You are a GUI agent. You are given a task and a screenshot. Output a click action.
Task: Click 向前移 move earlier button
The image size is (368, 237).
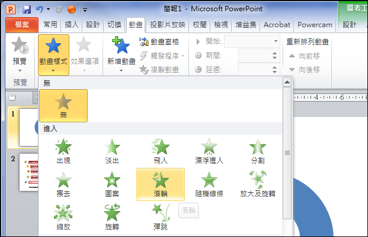[x=304, y=56]
